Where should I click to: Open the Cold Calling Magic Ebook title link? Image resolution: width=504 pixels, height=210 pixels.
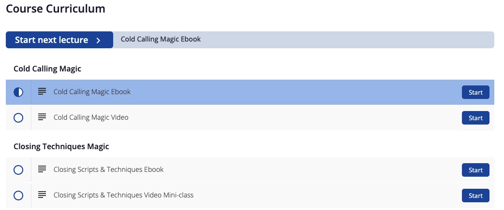point(92,92)
